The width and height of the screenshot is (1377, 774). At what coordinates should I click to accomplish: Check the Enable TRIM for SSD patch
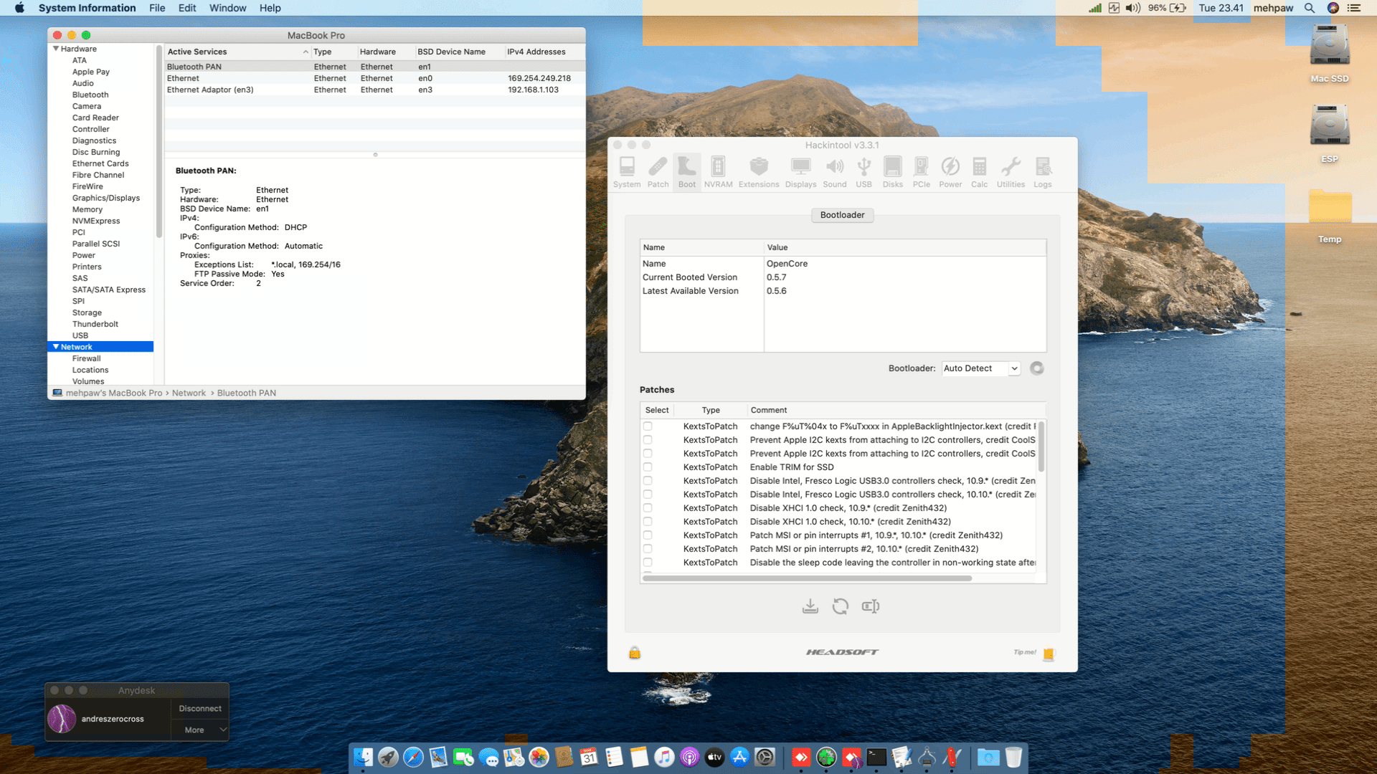click(648, 467)
